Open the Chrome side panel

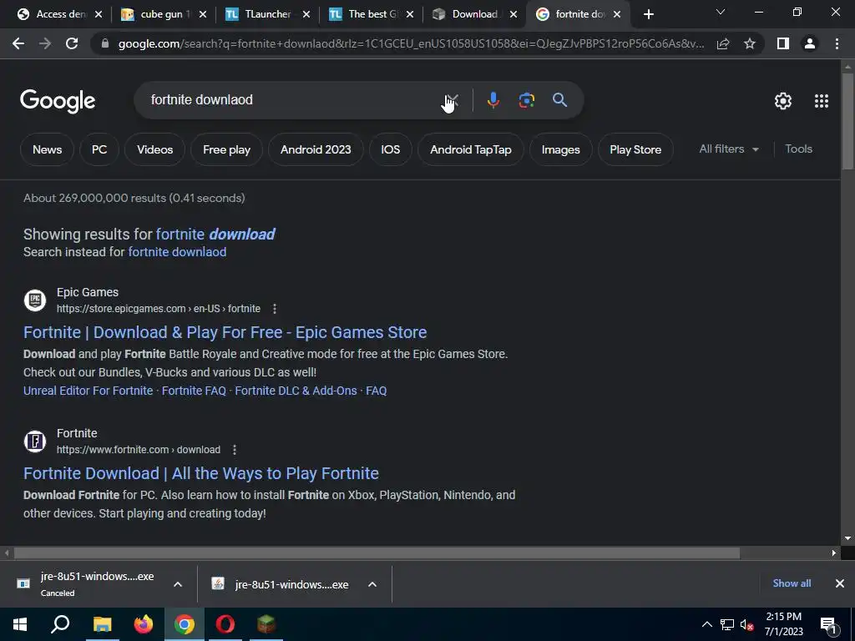pyautogui.click(x=783, y=43)
